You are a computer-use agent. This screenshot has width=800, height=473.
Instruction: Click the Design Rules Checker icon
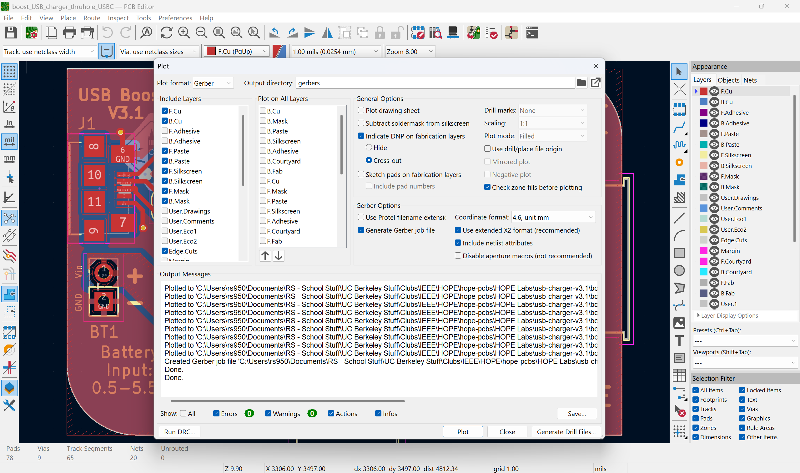(491, 33)
